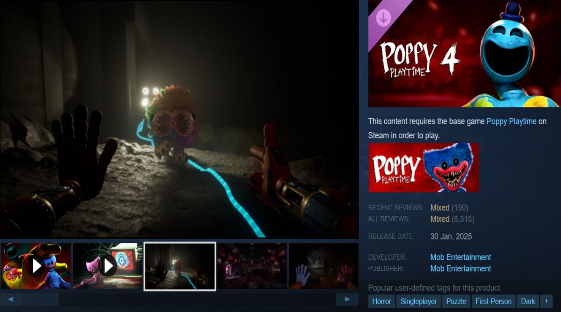Image resolution: width=561 pixels, height=312 pixels.
Task: Select the Puzzle tag
Action: coord(456,301)
